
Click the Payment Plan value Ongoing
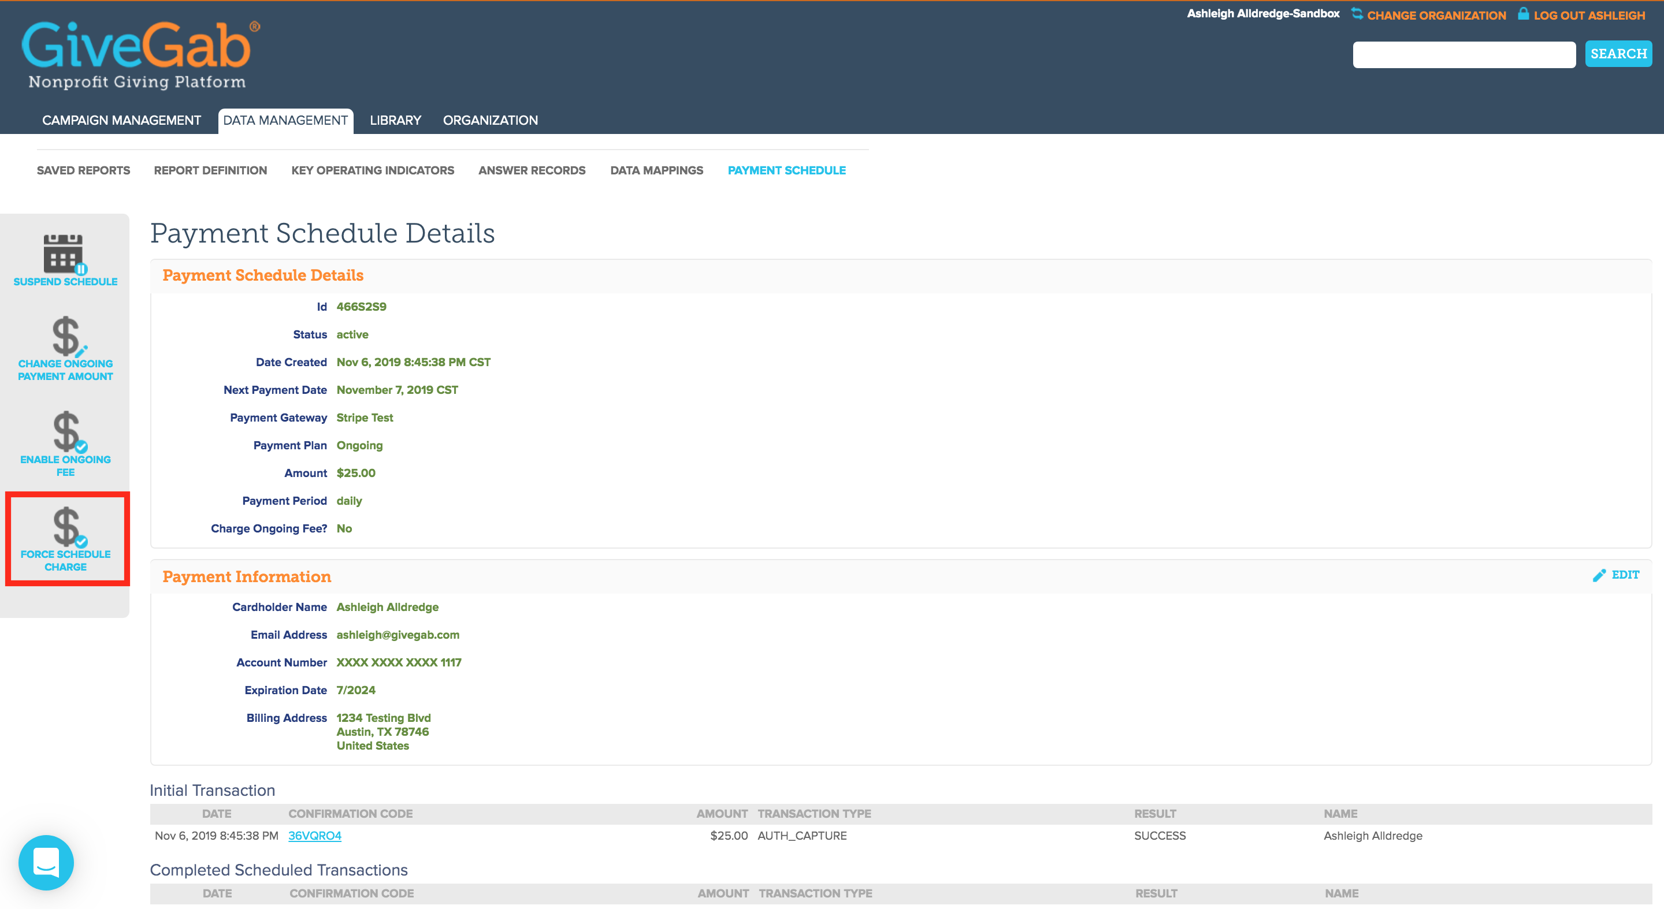(359, 445)
